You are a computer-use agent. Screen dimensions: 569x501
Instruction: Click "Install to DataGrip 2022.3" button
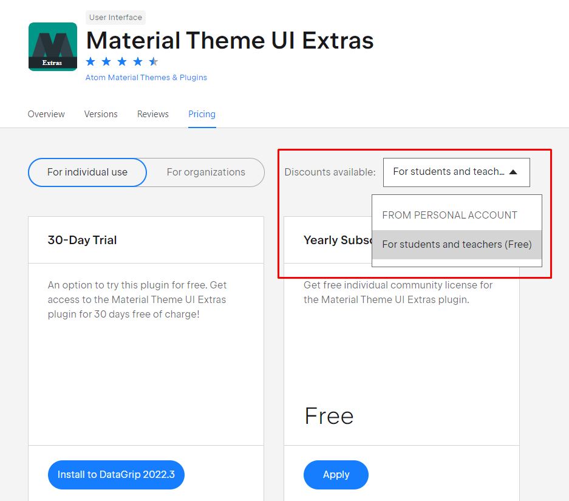click(x=116, y=475)
